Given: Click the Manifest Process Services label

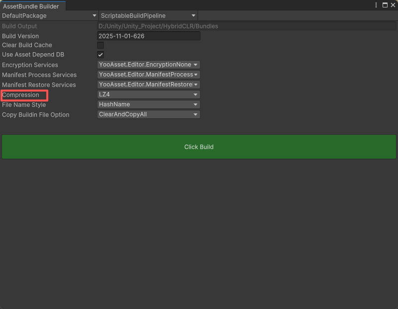Looking at the screenshot, I should [39, 75].
